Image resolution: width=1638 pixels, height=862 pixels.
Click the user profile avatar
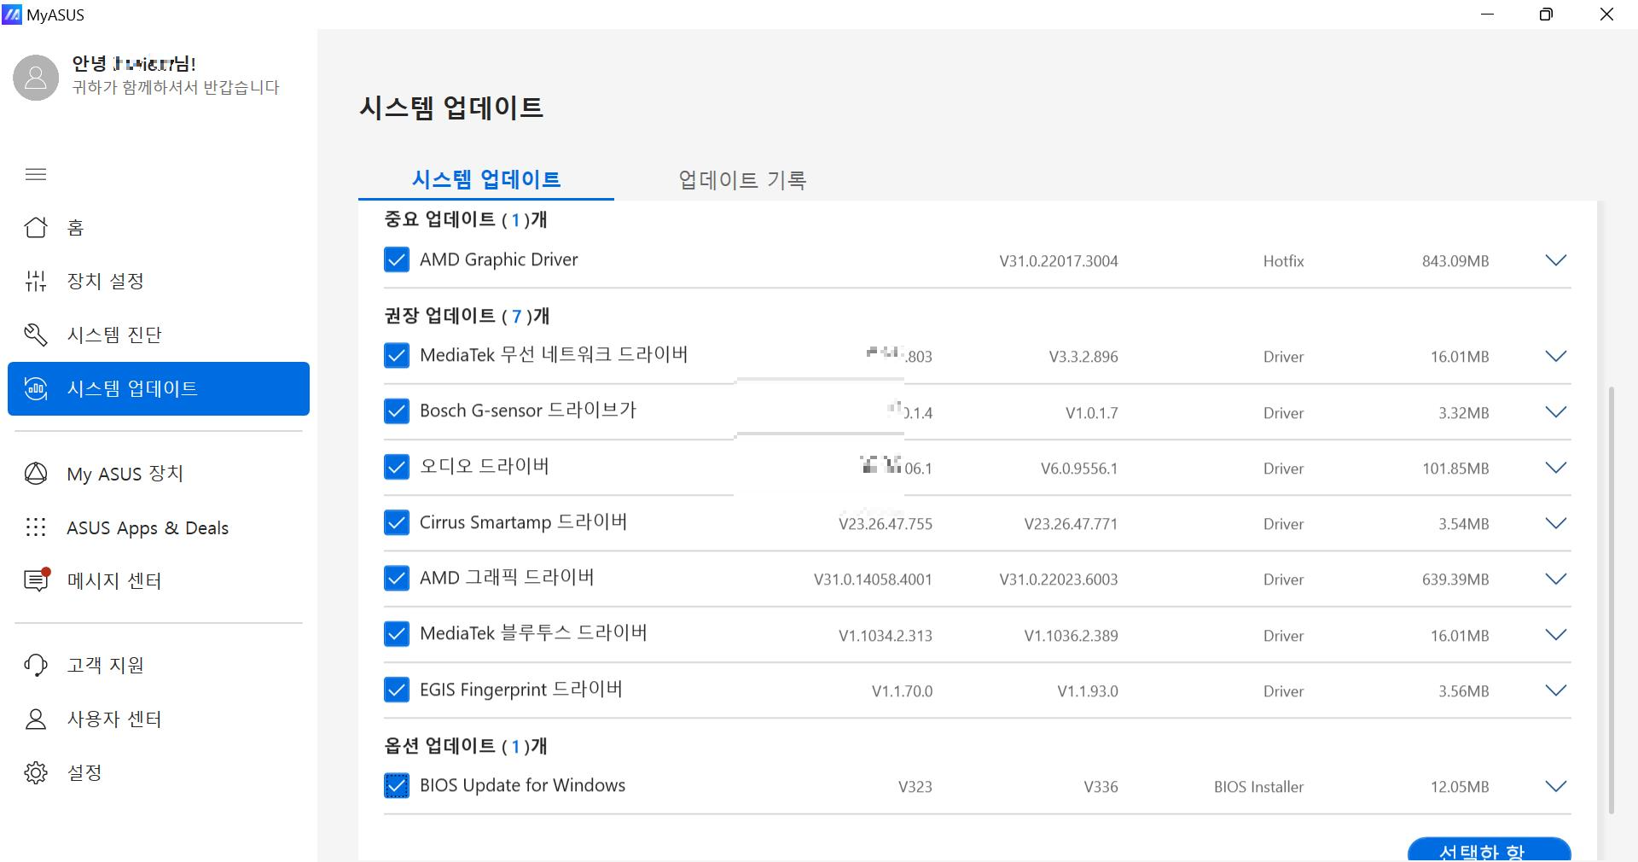pyautogui.click(x=36, y=78)
